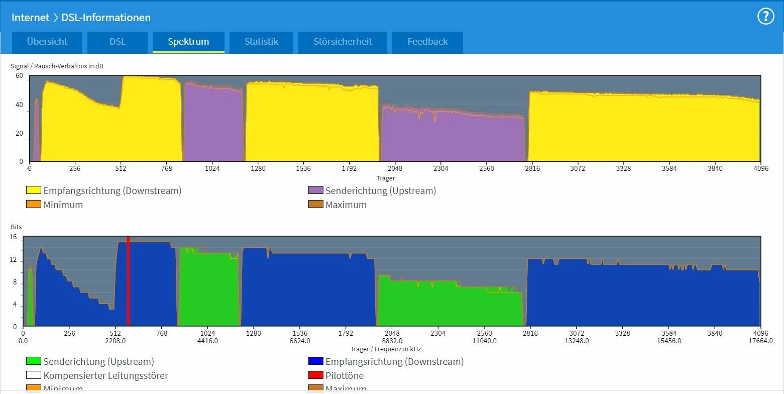Click the red pilot tone bar in bits chart

(128, 281)
